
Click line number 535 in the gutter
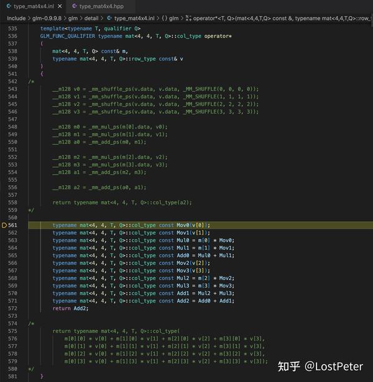point(12,29)
